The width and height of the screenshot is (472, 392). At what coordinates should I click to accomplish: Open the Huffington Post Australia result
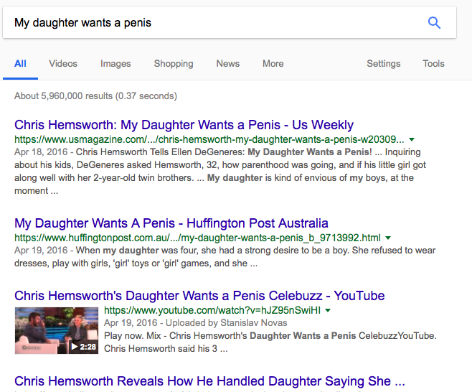tap(171, 223)
